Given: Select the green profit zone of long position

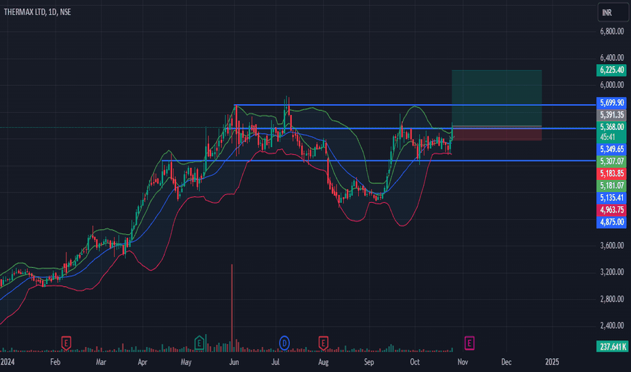Looking at the screenshot, I should [x=496, y=98].
